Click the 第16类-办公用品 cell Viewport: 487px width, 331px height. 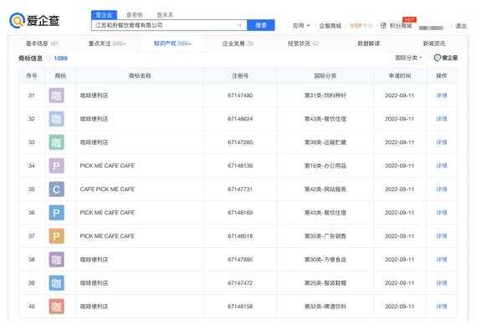tap(326, 166)
